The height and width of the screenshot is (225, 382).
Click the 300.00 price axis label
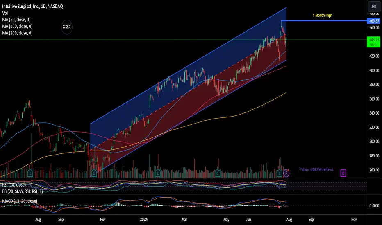374,142
